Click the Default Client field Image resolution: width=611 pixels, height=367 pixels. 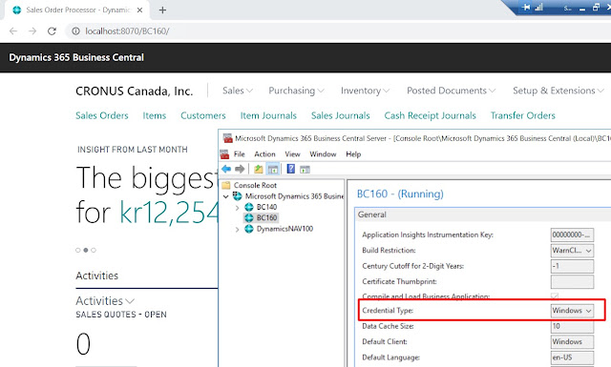(x=572, y=341)
